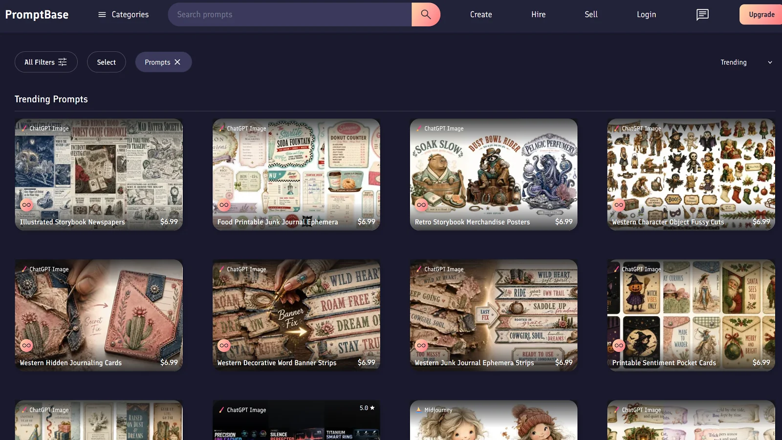Open the Sell page
This screenshot has width=782, height=440.
coord(591,15)
